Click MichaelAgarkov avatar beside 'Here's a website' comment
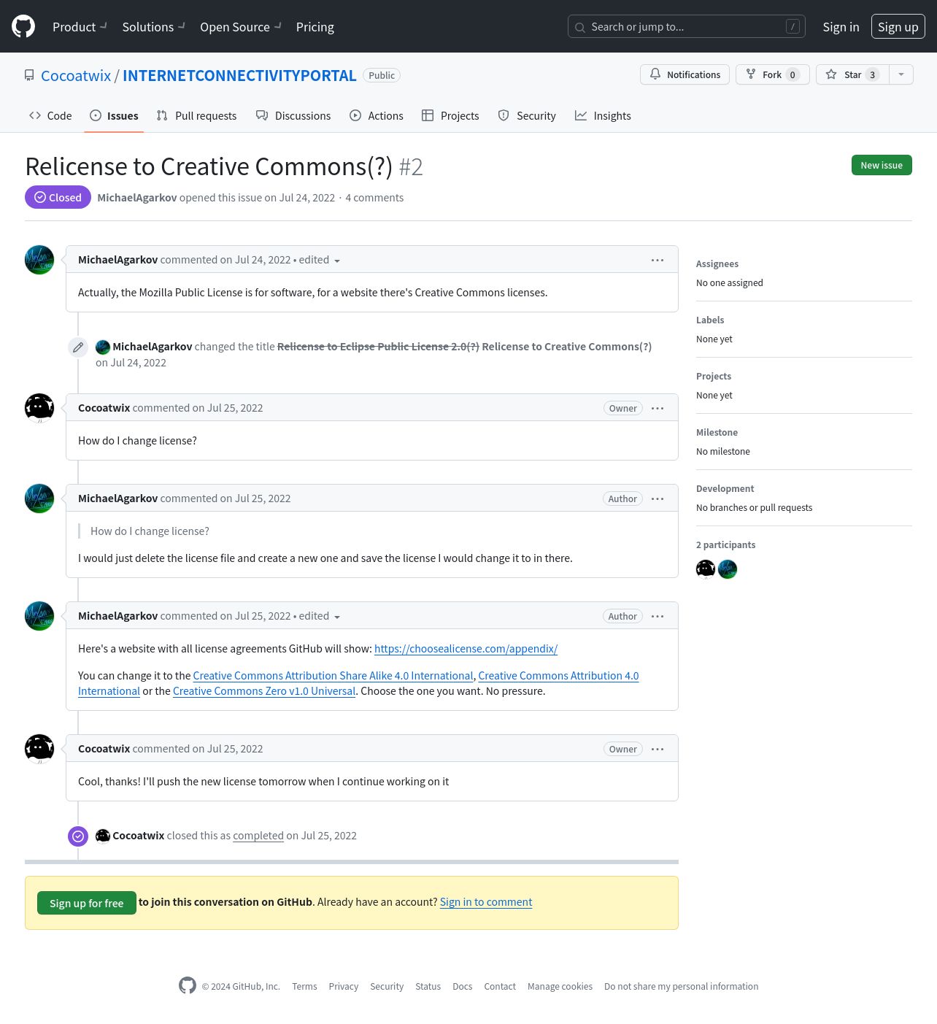 pyautogui.click(x=39, y=616)
